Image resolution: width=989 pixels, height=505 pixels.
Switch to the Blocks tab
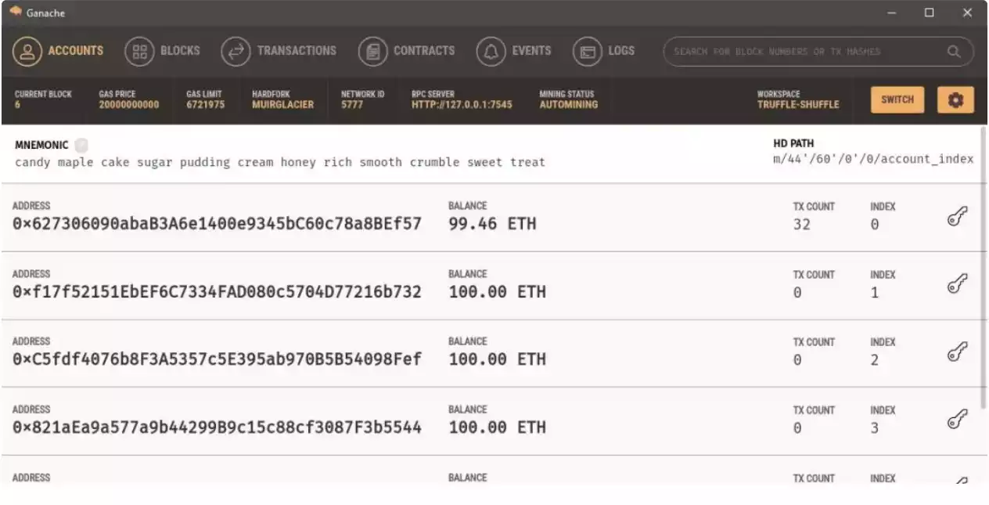tap(163, 52)
